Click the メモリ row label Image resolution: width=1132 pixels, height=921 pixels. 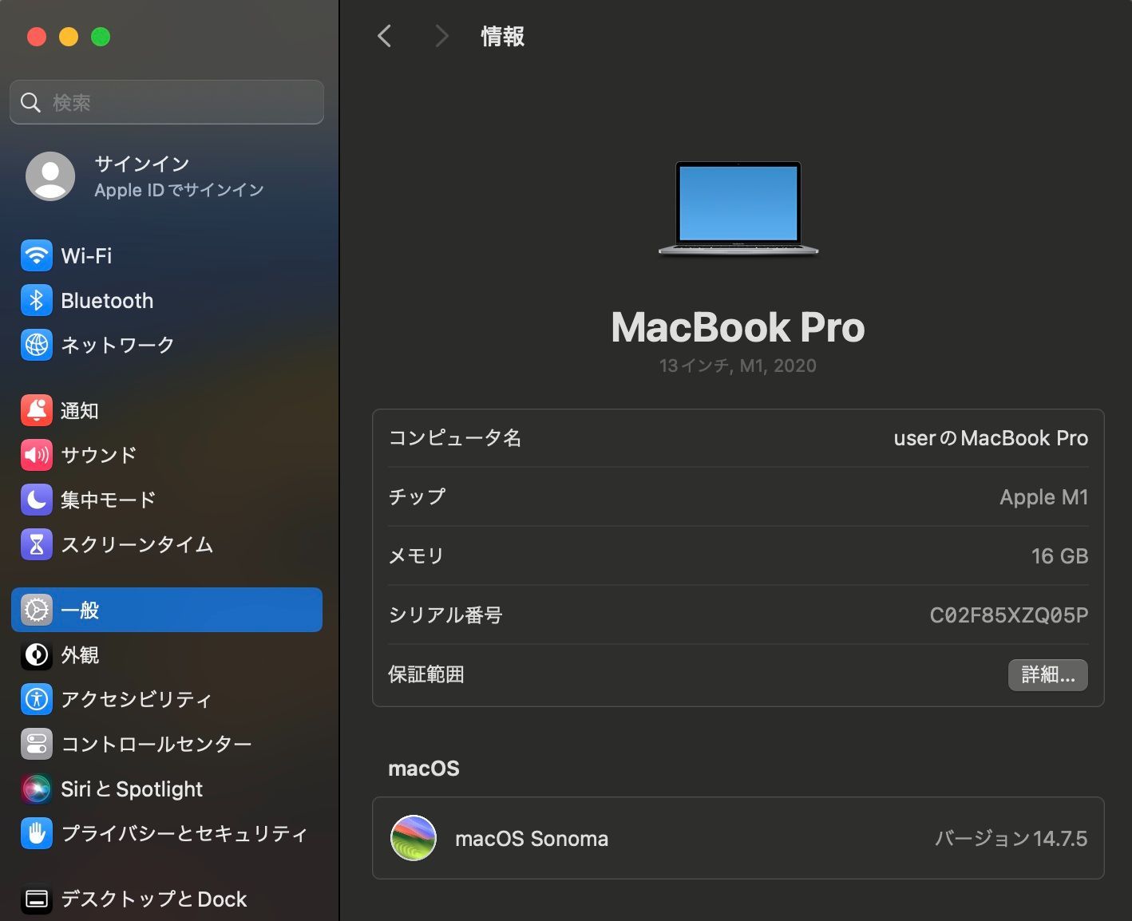point(416,556)
